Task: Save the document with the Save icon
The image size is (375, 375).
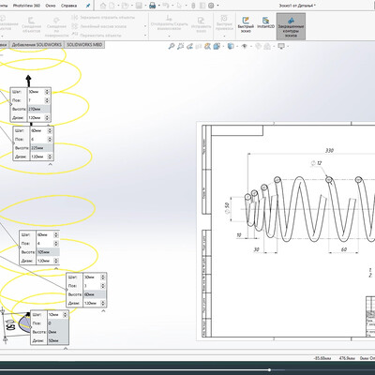Action: pyautogui.click(x=139, y=6)
